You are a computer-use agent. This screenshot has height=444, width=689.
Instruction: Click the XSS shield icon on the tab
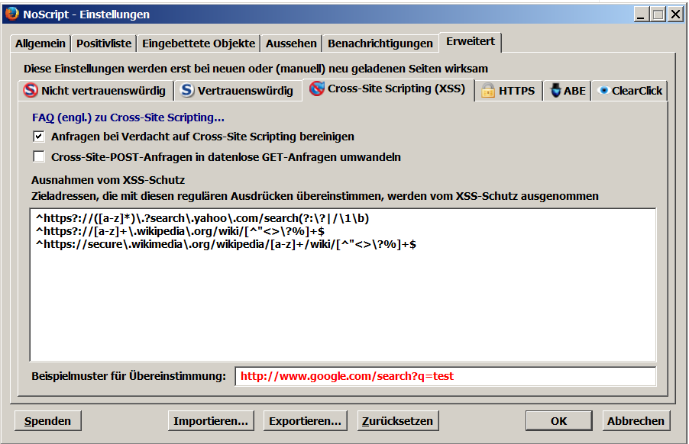tap(316, 88)
